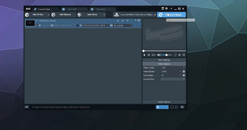Click the Twitter share icon
Image resolution: width=247 pixels, height=130 pixels.
click(172, 107)
